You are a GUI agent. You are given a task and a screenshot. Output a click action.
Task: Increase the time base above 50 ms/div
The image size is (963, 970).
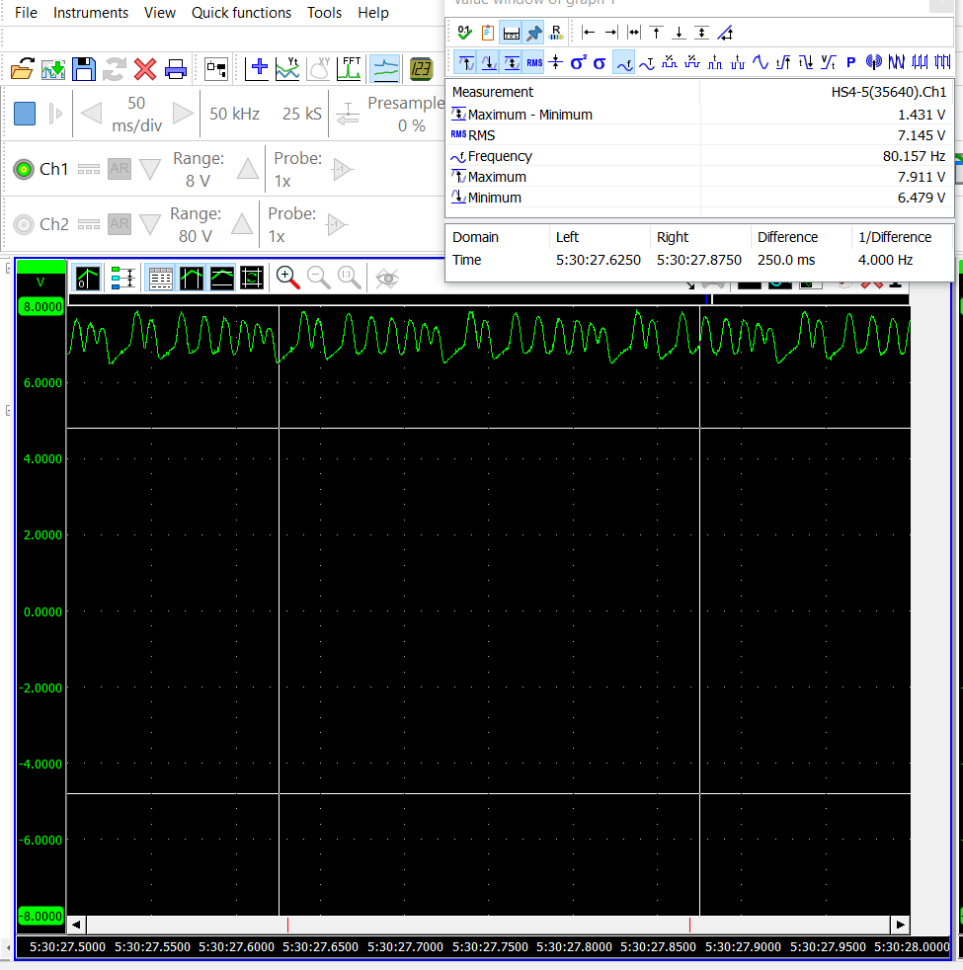[183, 113]
